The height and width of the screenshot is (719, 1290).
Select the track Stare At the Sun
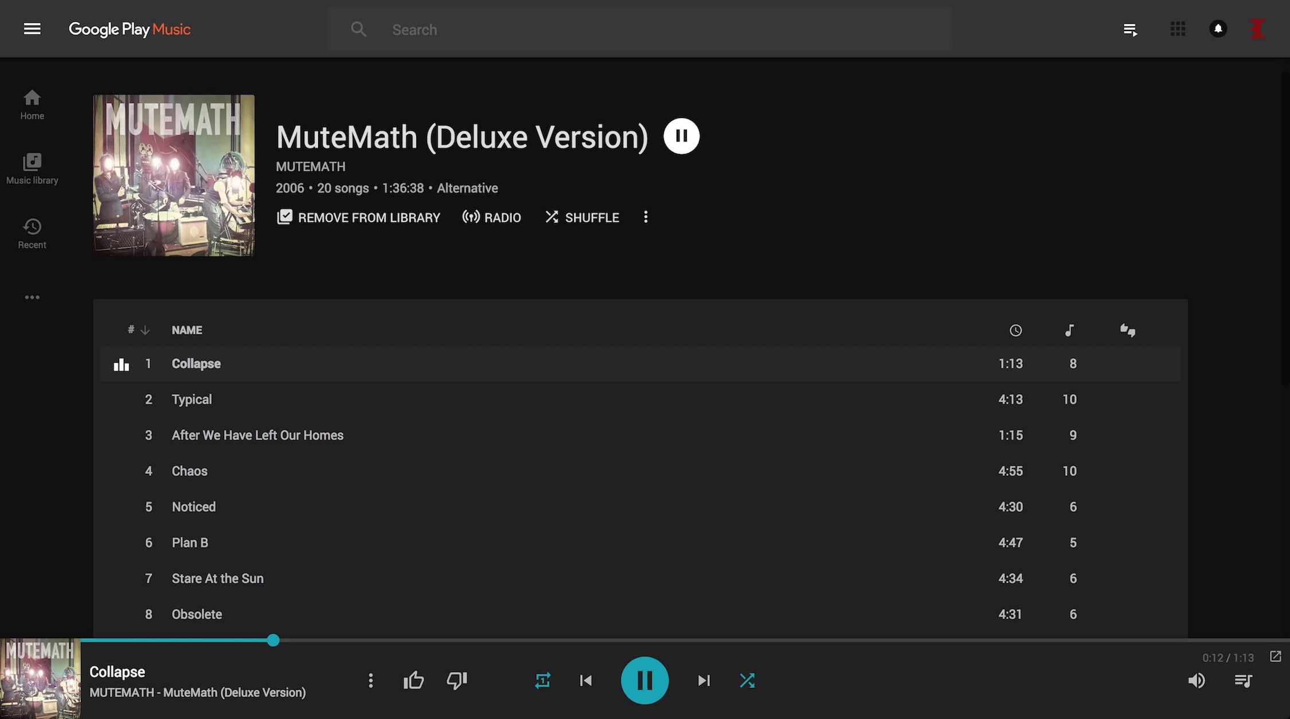pyautogui.click(x=640, y=579)
